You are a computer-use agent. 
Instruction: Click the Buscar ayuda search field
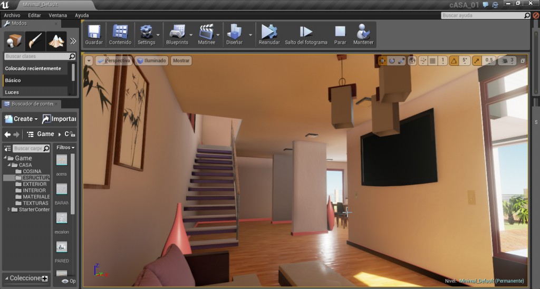(x=485, y=15)
